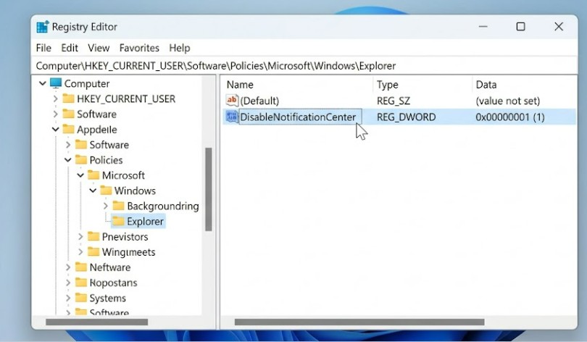Expand the Wingımeets tree node
Screen dimensions: 587x342
tap(80, 252)
